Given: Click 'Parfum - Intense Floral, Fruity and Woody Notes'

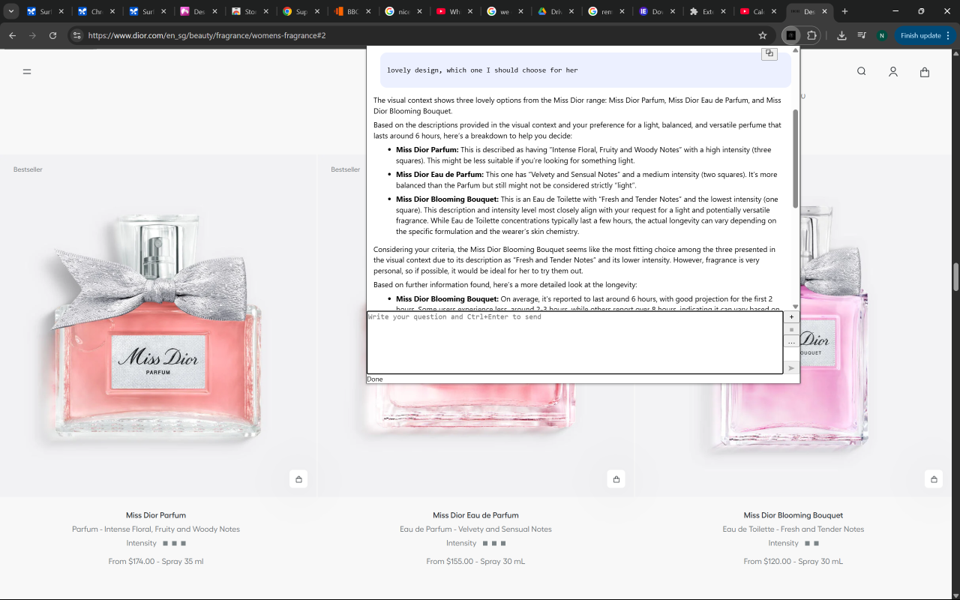Looking at the screenshot, I should 156,529.
